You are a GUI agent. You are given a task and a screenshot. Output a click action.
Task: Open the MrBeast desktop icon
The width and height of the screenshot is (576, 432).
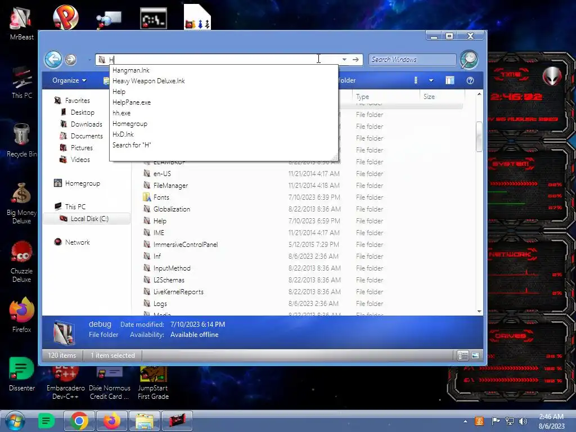[x=22, y=24]
